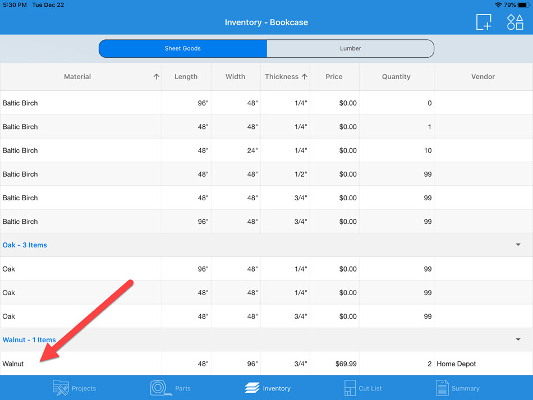Collapse the Oak group arrow
533x400 pixels.
518,245
